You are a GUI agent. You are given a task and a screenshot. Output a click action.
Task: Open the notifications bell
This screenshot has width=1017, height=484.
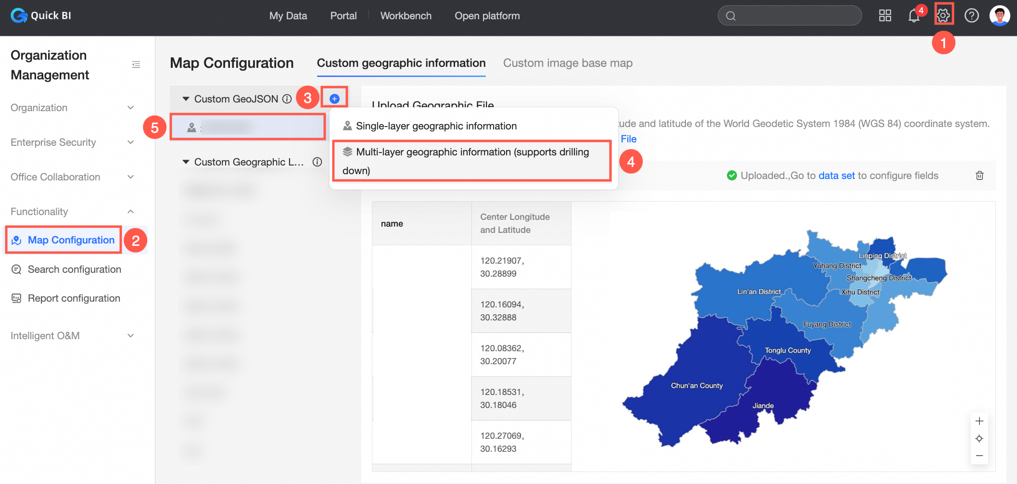(x=913, y=15)
